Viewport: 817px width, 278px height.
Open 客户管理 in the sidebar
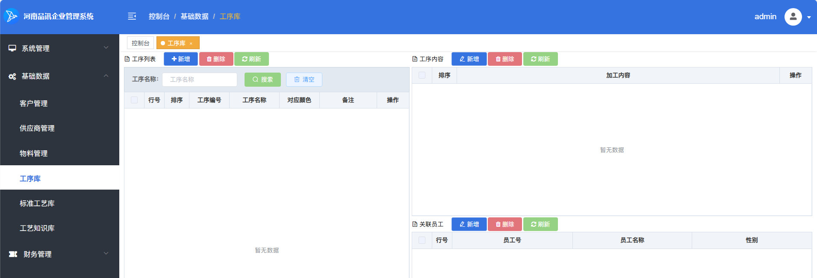coord(60,103)
